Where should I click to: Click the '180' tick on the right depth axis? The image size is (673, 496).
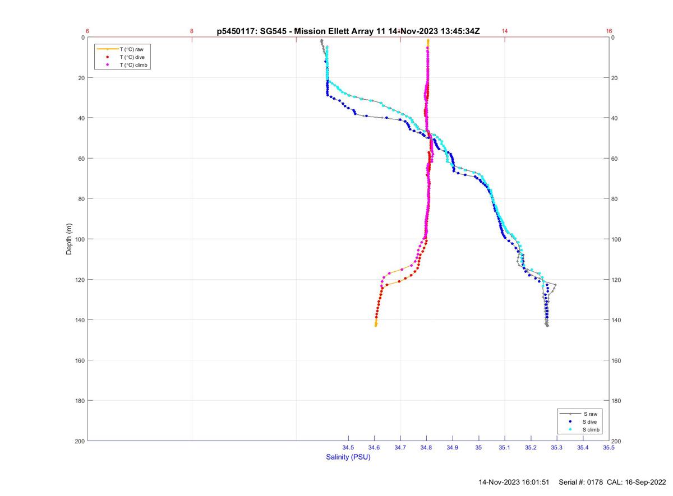[x=617, y=401]
